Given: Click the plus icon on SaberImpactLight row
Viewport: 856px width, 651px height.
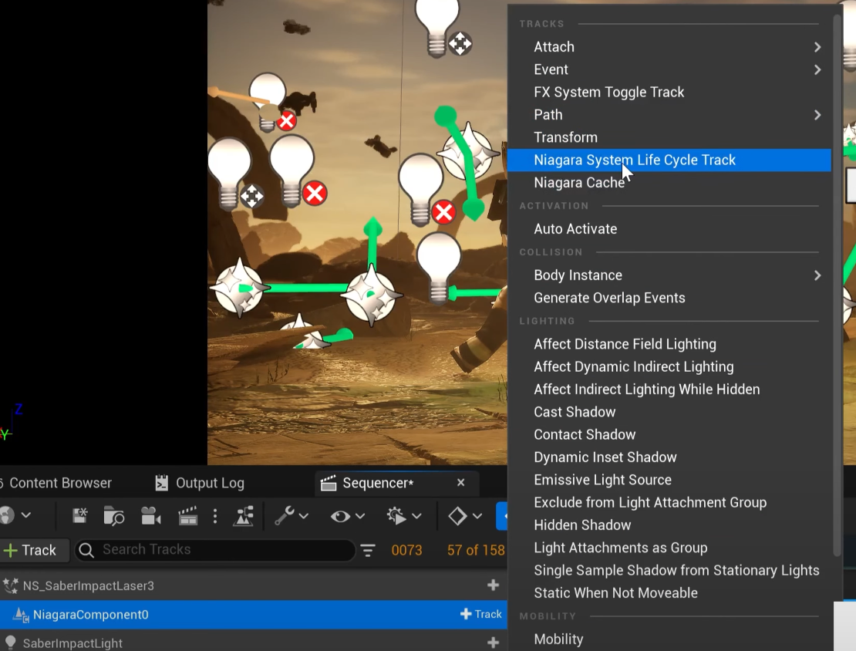Looking at the screenshot, I should [x=494, y=643].
